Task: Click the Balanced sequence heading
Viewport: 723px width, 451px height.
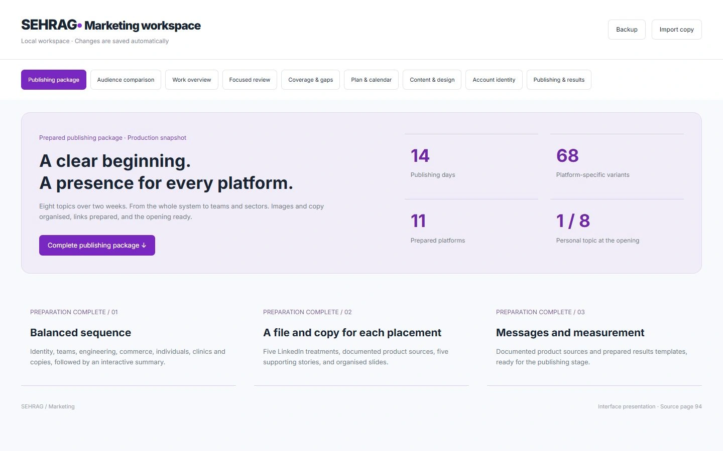Action: 80,333
